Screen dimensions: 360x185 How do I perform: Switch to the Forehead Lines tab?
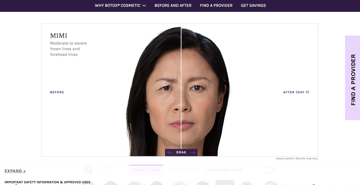point(225,170)
